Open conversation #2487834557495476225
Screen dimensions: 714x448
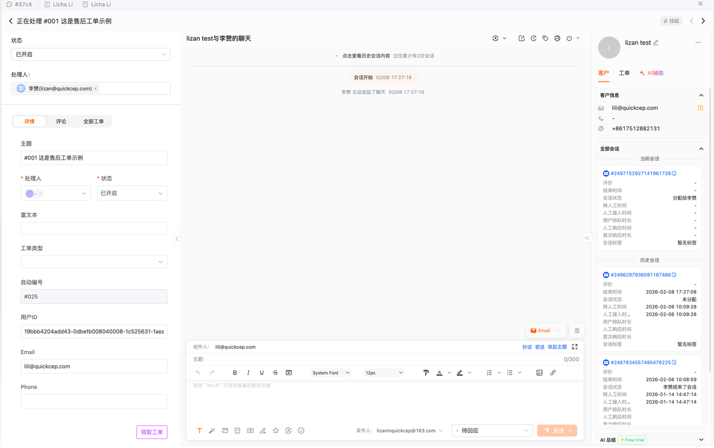tap(640, 363)
